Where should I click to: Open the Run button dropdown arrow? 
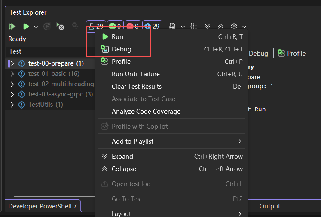pyautogui.click(x=36, y=27)
